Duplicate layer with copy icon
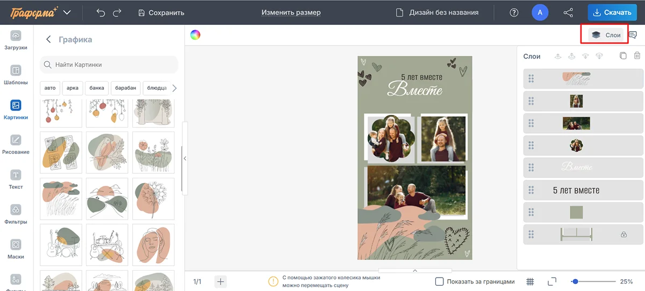The width and height of the screenshot is (645, 291). pyautogui.click(x=623, y=56)
